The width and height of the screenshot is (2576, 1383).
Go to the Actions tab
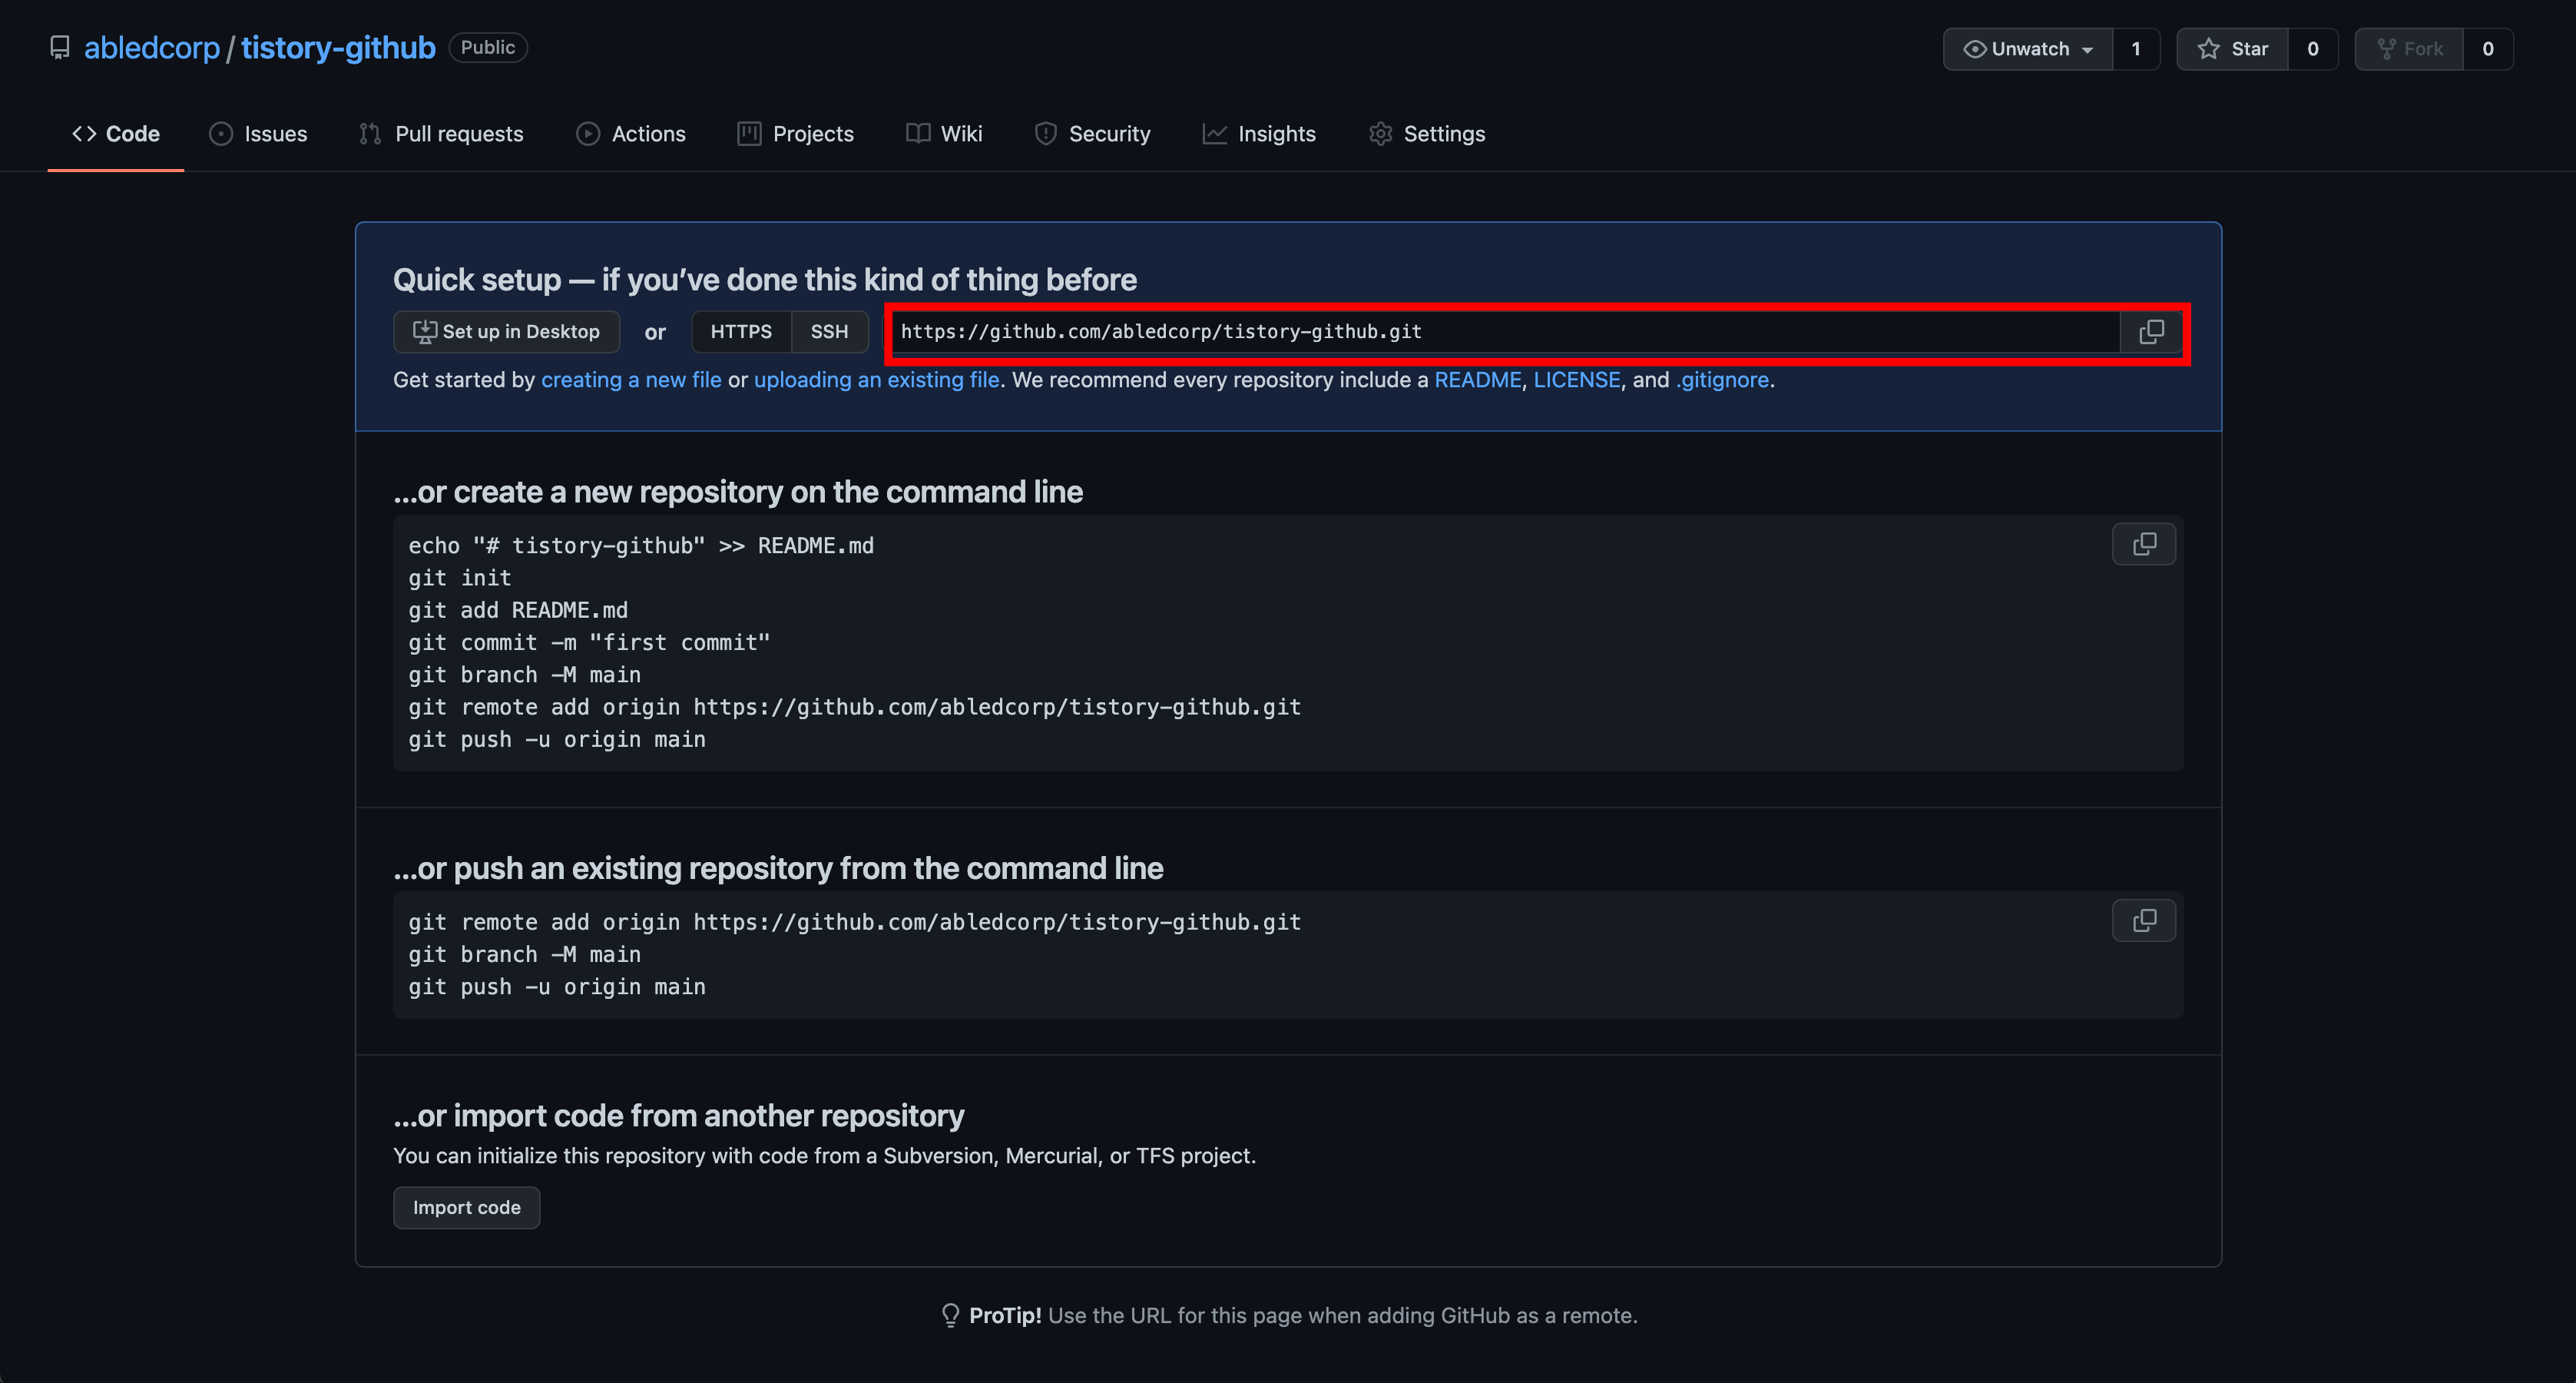631,134
